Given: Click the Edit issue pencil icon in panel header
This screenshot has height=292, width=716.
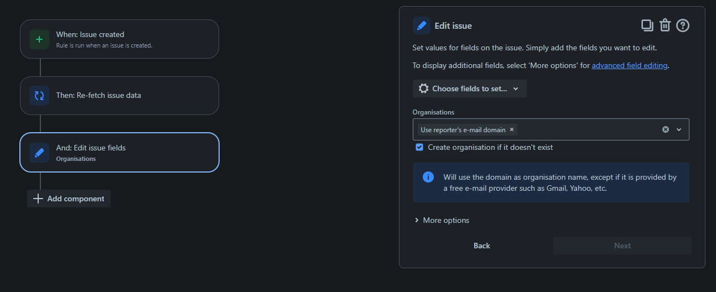Looking at the screenshot, I should tap(422, 25).
